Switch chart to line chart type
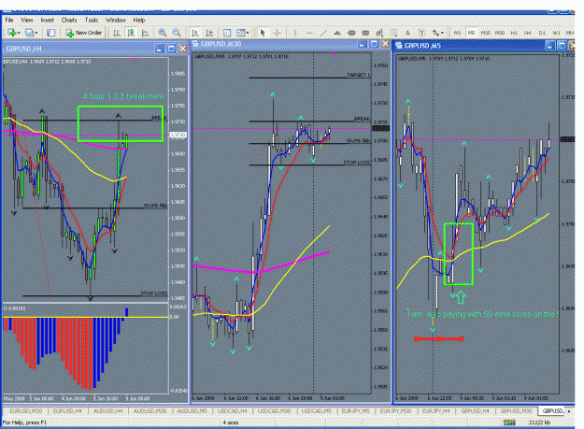 coord(145,33)
